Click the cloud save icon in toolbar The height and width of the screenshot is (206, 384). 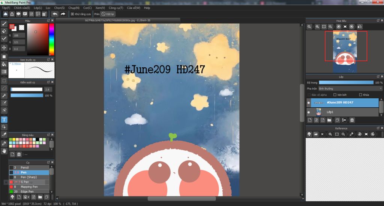pyautogui.click(x=5, y=14)
